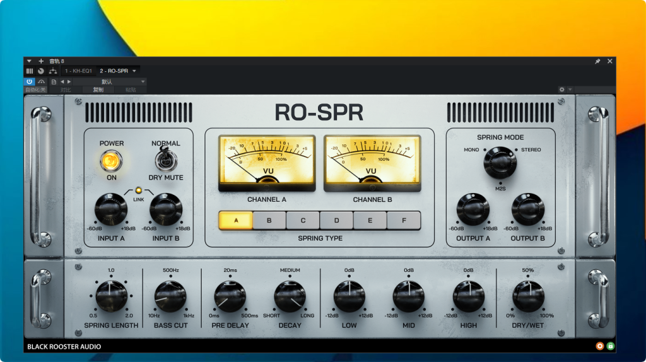Click the 20ms value above Pre Delay
This screenshot has width=646, height=362.
230,270
